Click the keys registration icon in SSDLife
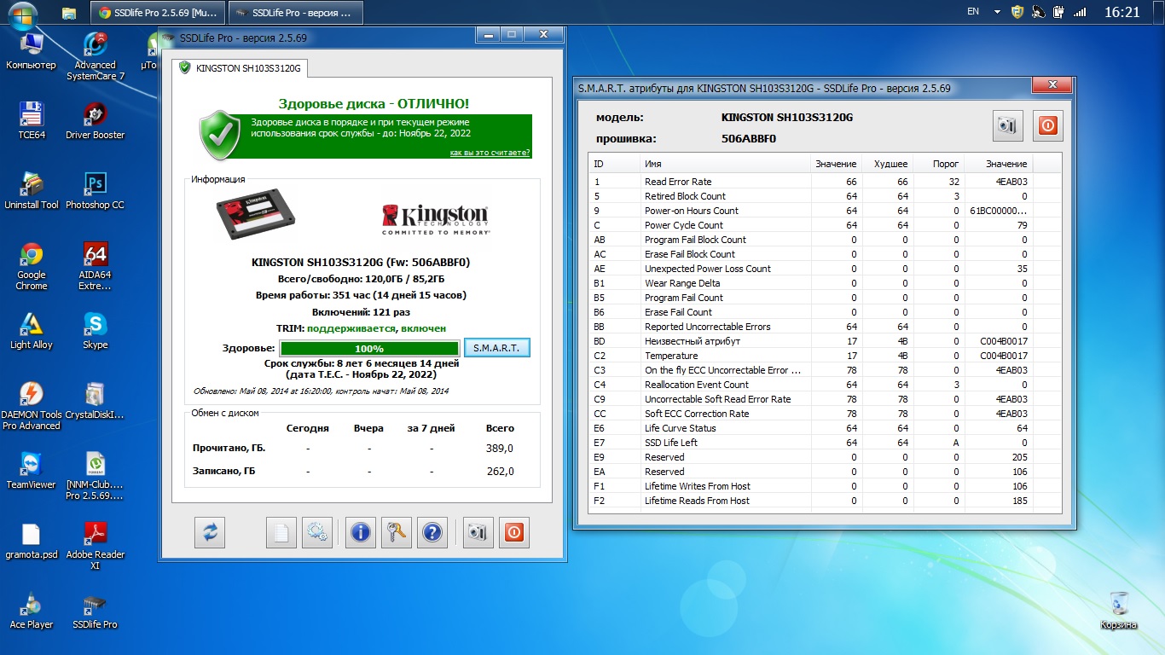The height and width of the screenshot is (655, 1165). click(x=397, y=533)
